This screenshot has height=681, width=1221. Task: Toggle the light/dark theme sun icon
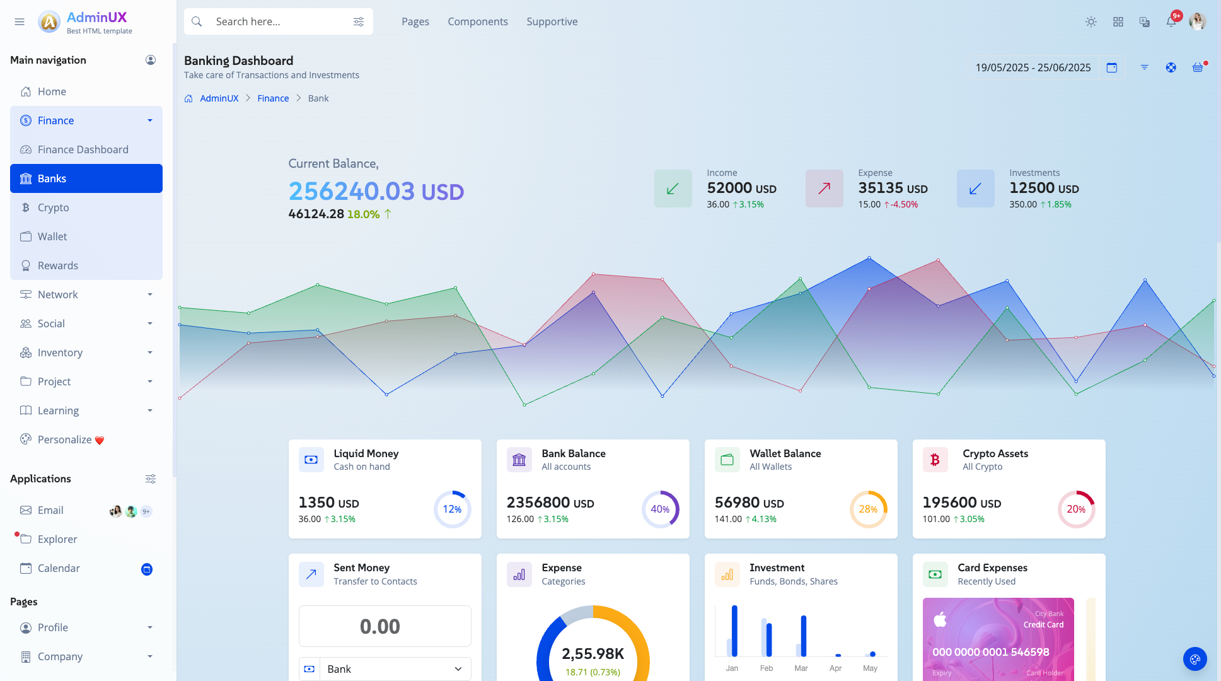click(x=1091, y=21)
